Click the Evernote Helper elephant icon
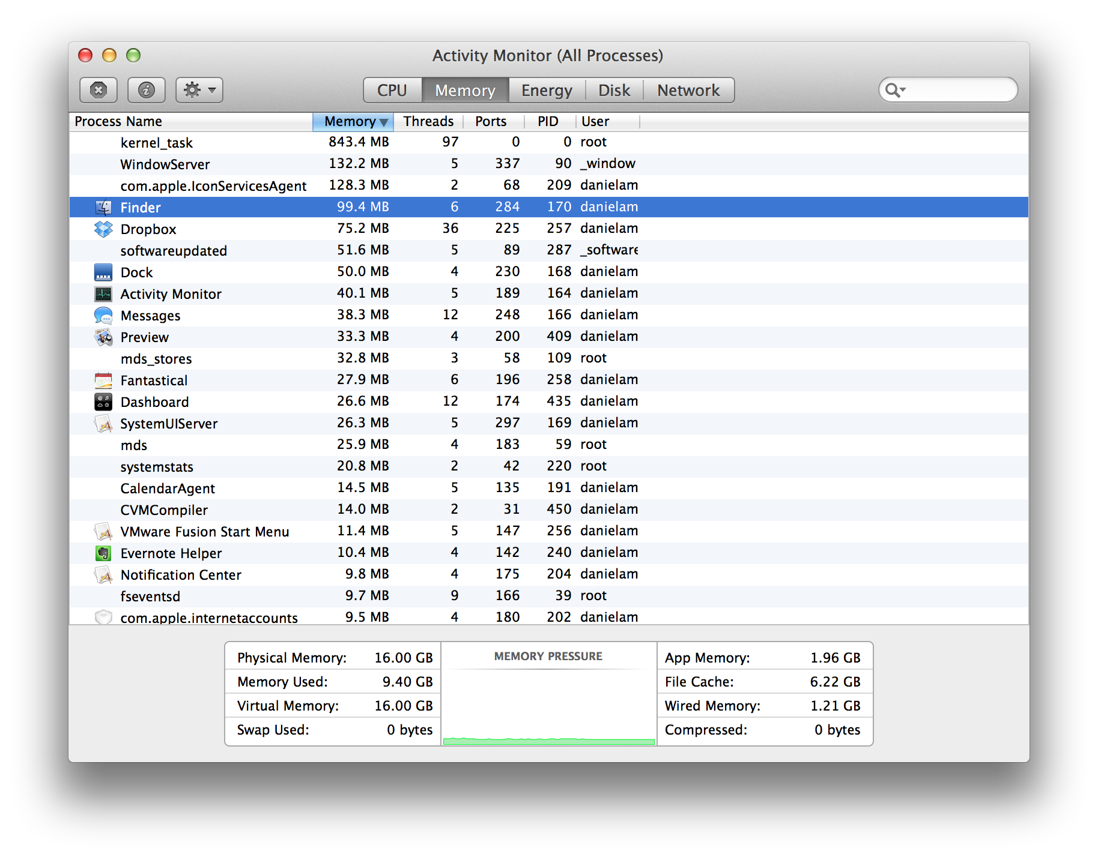The width and height of the screenshot is (1098, 857). pos(103,553)
